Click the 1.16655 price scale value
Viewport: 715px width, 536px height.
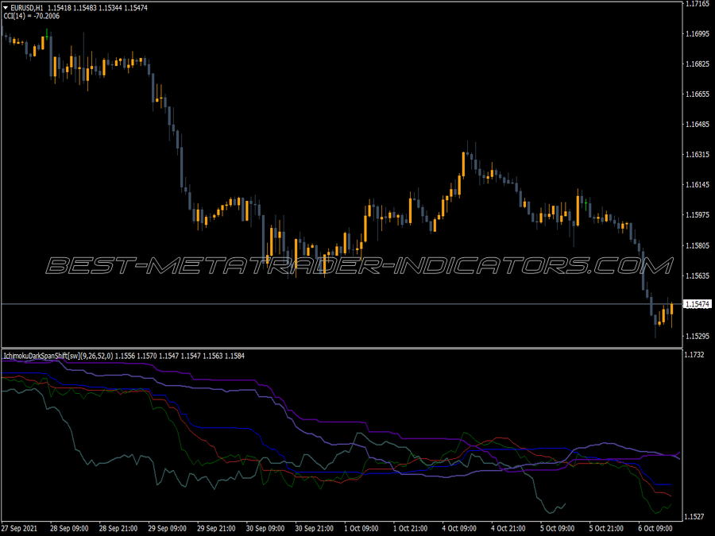[x=698, y=94]
